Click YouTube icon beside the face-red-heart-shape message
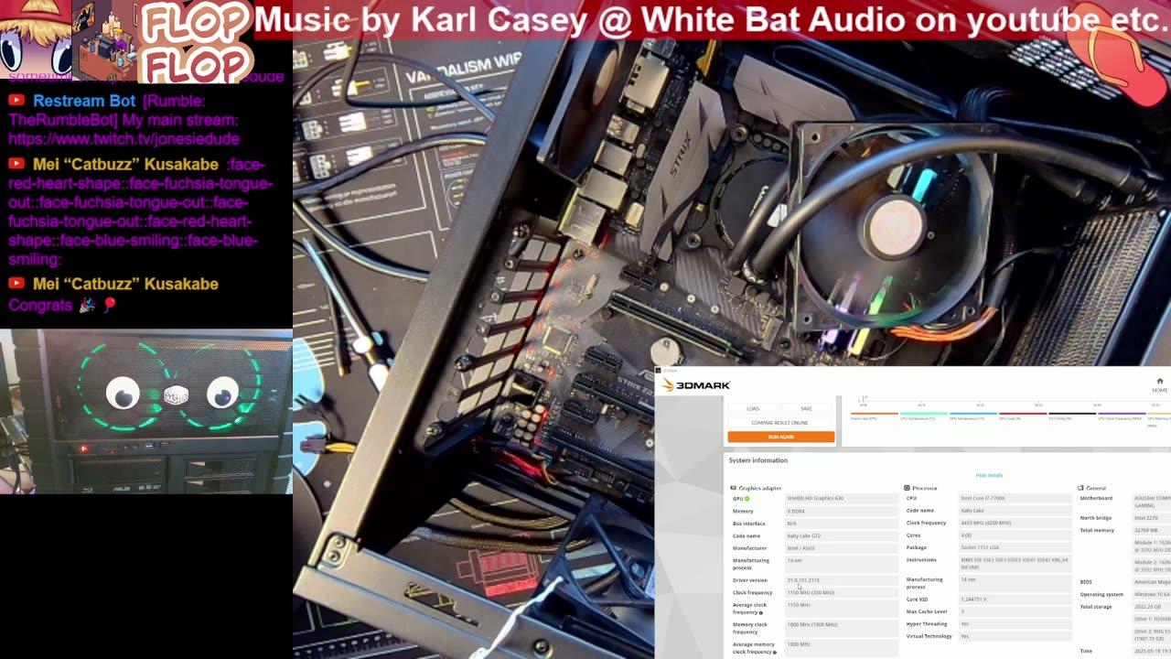 (x=16, y=165)
